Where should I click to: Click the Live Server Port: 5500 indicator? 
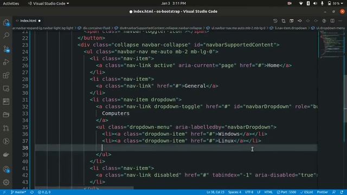coord(286,192)
